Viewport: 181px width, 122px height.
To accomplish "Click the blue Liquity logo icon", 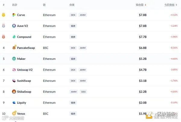I will pos(14,103).
